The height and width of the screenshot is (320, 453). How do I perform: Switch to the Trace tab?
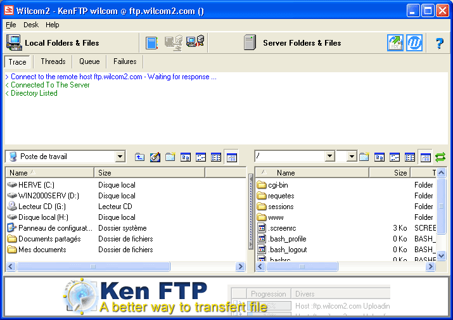point(17,62)
